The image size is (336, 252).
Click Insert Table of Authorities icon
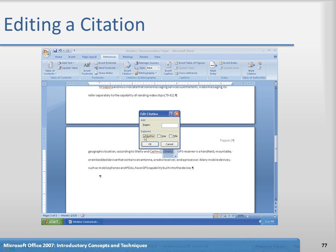tap(259, 63)
